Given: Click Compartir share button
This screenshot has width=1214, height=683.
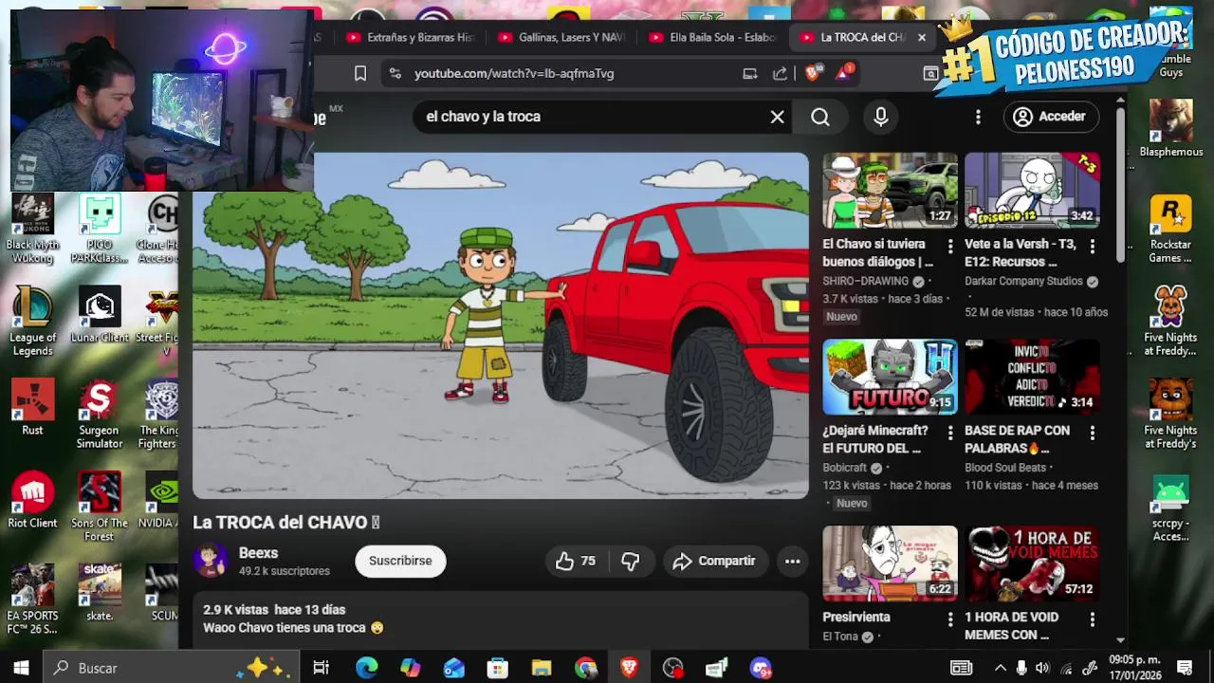Looking at the screenshot, I should (714, 561).
